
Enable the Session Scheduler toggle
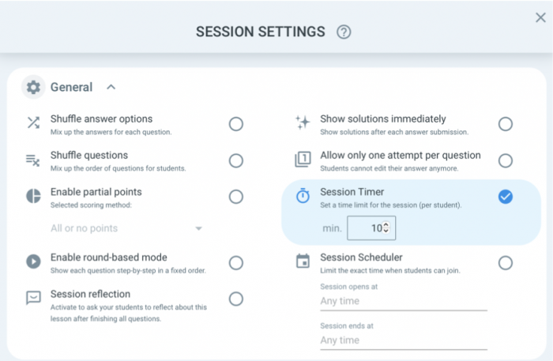point(506,263)
